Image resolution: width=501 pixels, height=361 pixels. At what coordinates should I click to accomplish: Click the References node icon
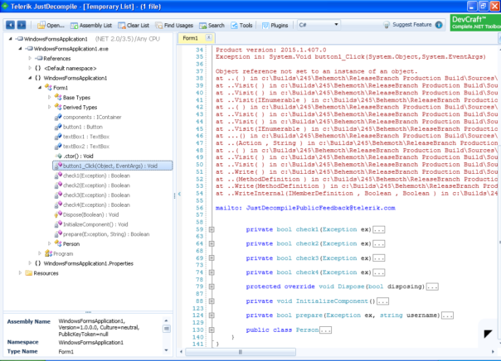click(39, 58)
